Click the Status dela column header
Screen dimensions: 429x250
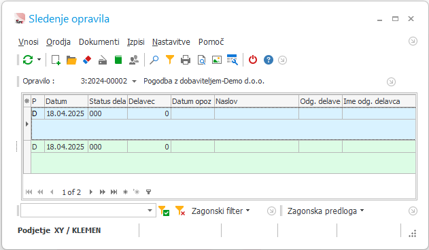[x=108, y=101]
